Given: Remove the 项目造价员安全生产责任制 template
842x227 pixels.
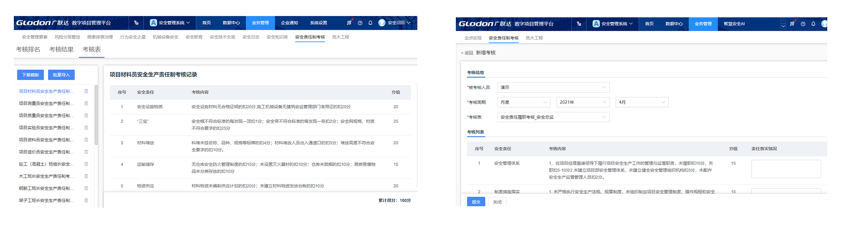Looking at the screenshot, I should [x=86, y=152].
